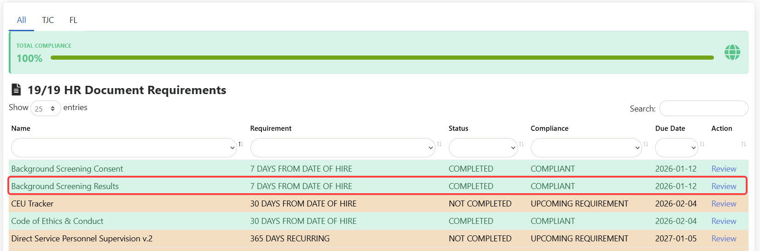Click the total compliance progress bar
The height and width of the screenshot is (251, 760).
point(382,58)
